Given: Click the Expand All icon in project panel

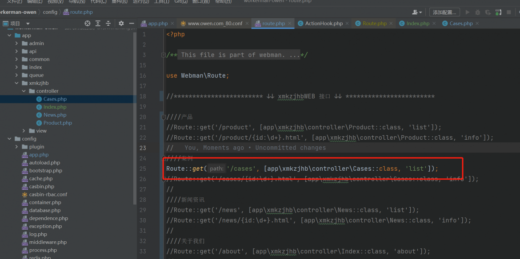Looking at the screenshot, I should coord(98,24).
